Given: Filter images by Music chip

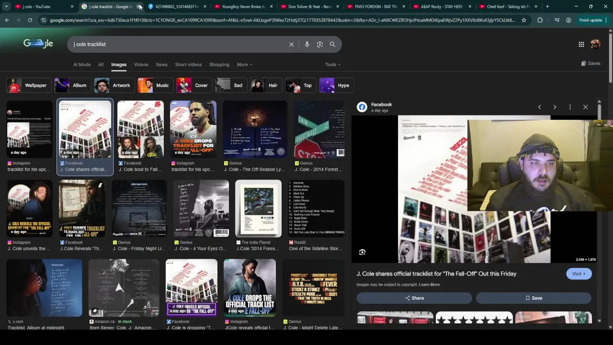Looking at the screenshot, I should point(155,85).
